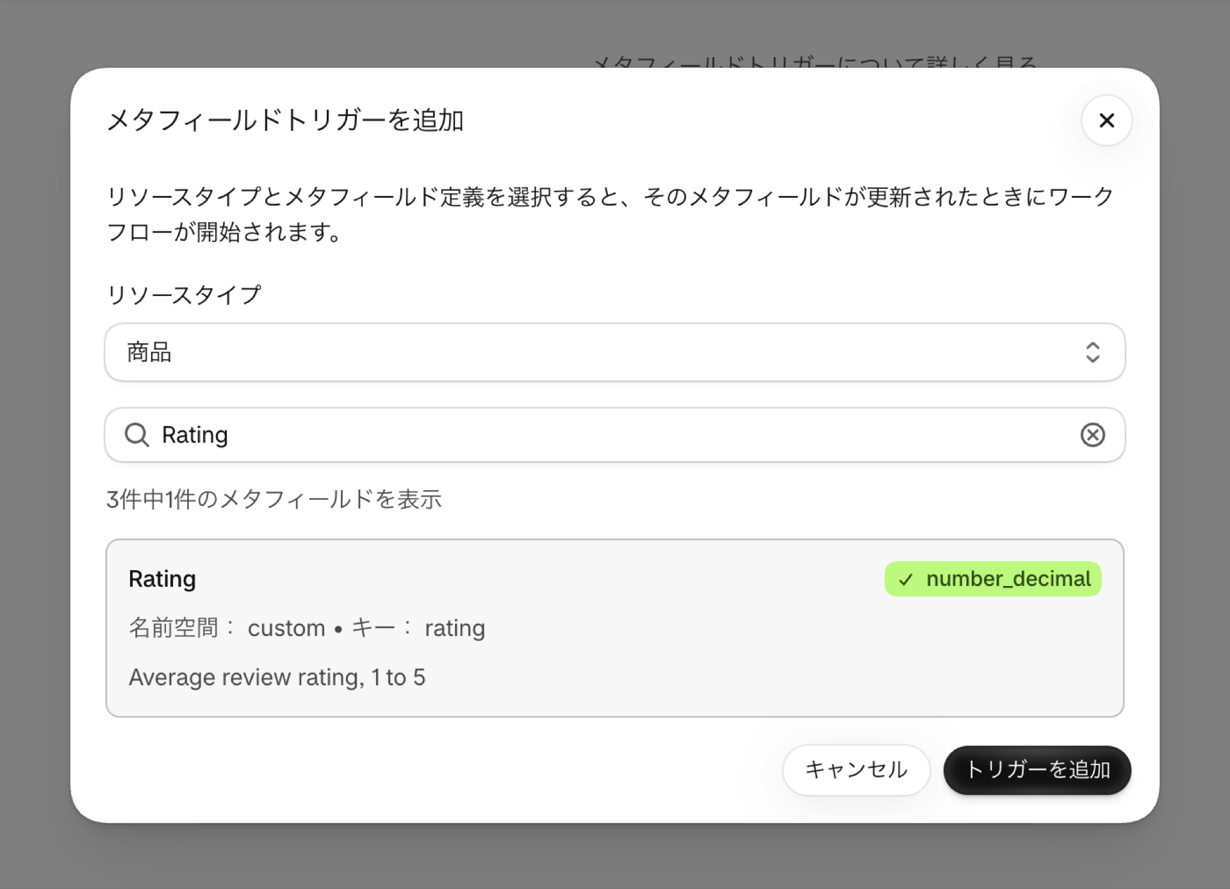Close the metafield trigger dialog with X

[1106, 120]
